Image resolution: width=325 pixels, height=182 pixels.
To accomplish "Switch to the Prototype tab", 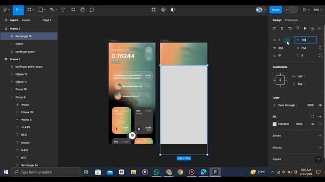I will [x=291, y=20].
